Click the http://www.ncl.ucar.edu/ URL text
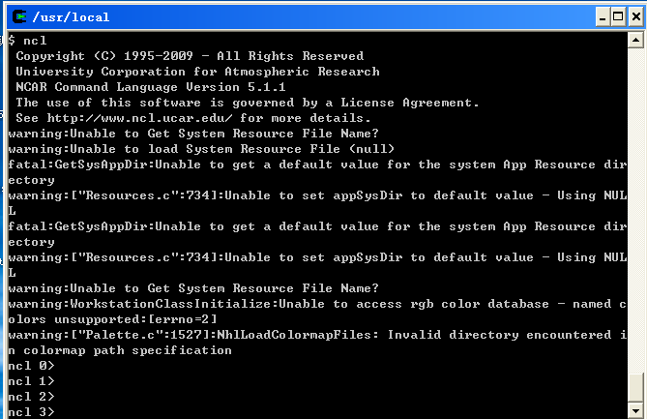 (133, 118)
